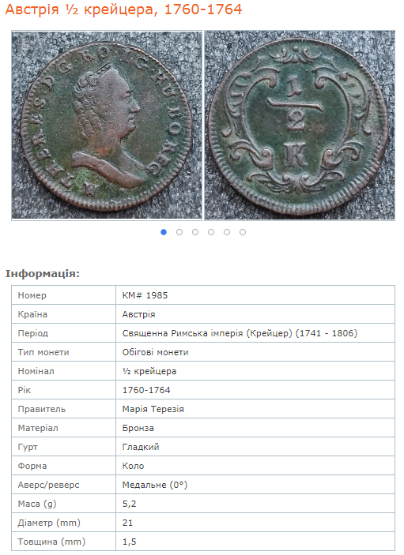Screen dimensions: 404x555
Task: Select the third carousel dot
Action: pos(195,232)
